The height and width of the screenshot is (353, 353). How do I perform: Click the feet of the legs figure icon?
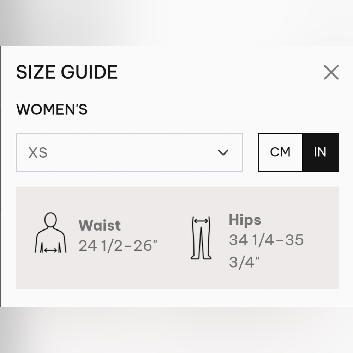(201, 257)
